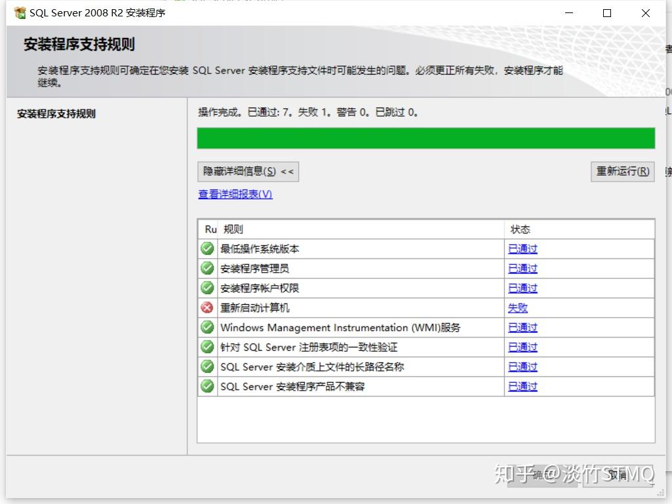Collapse details with 隐藏详细信息(S) button
The height and width of the screenshot is (504, 672).
tap(248, 172)
